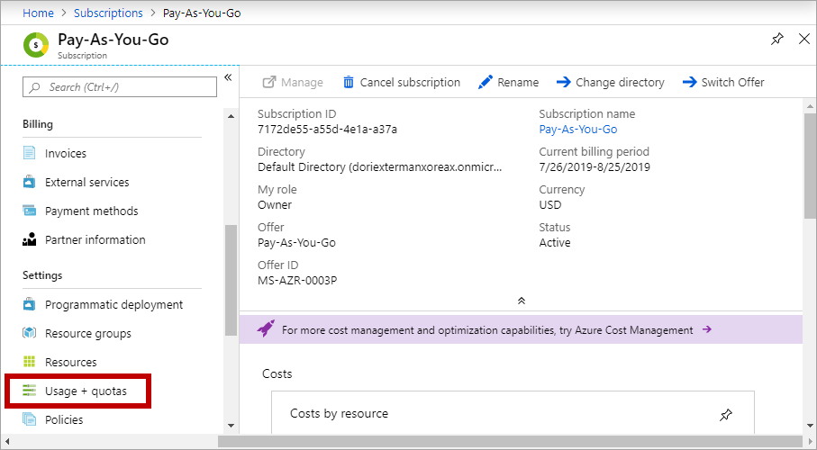This screenshot has width=817, height=450.
Task: Click the Change directory arrow icon
Action: point(563,82)
